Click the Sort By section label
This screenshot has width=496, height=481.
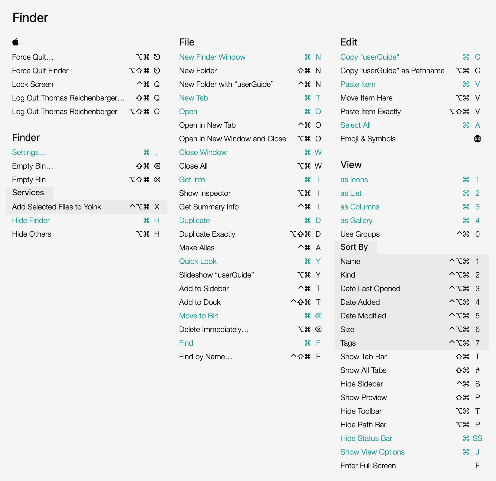coord(354,247)
